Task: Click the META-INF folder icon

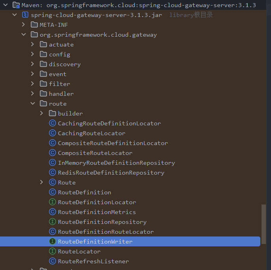Action: click(34, 25)
